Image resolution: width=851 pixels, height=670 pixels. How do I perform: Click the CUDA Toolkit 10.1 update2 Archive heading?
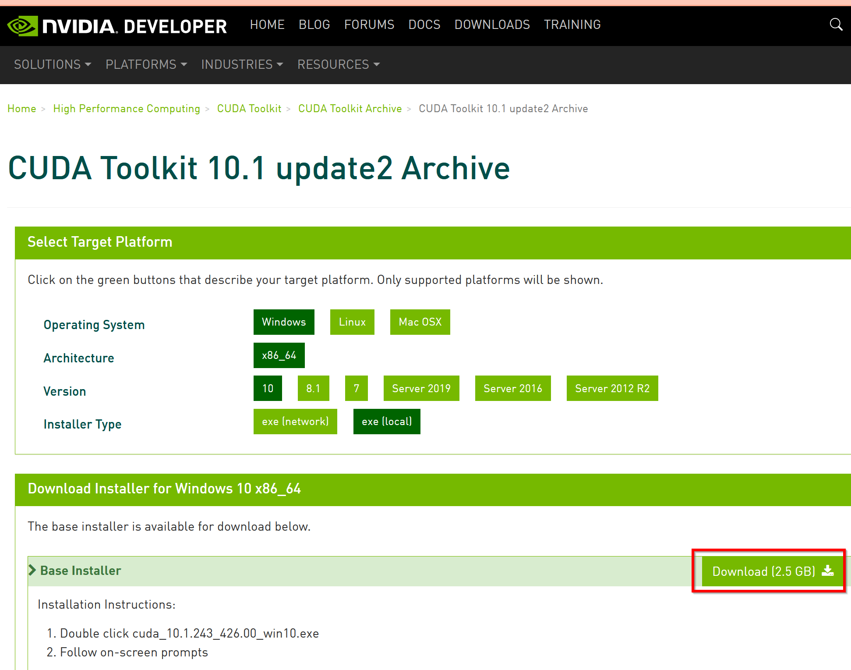(259, 168)
